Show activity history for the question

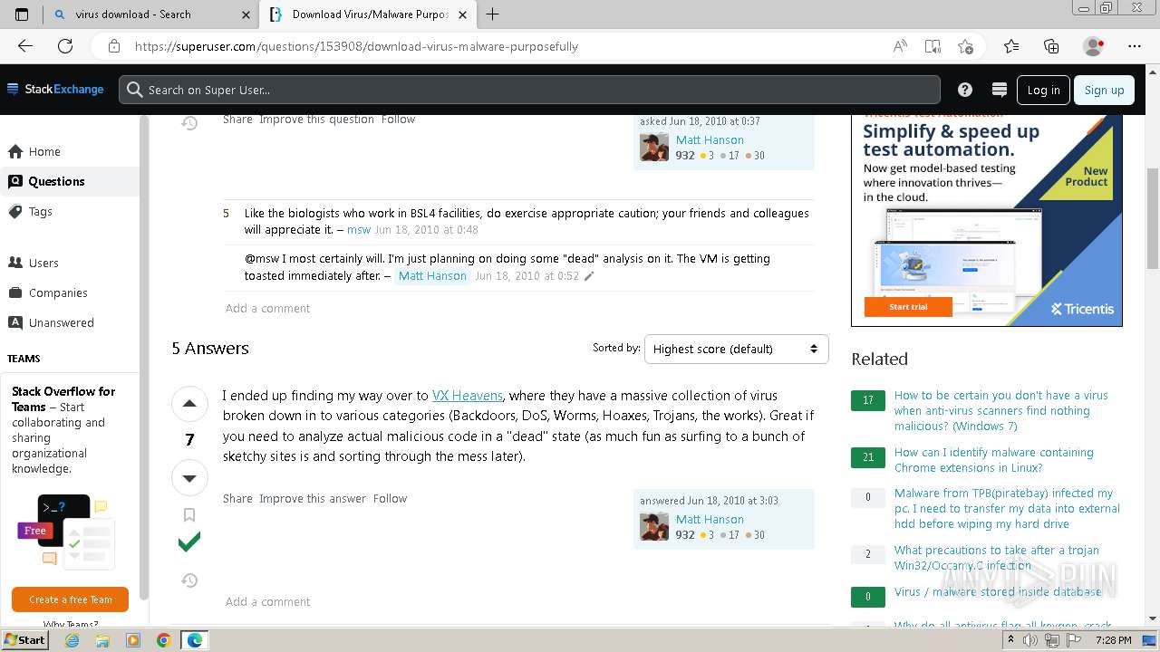189,123
